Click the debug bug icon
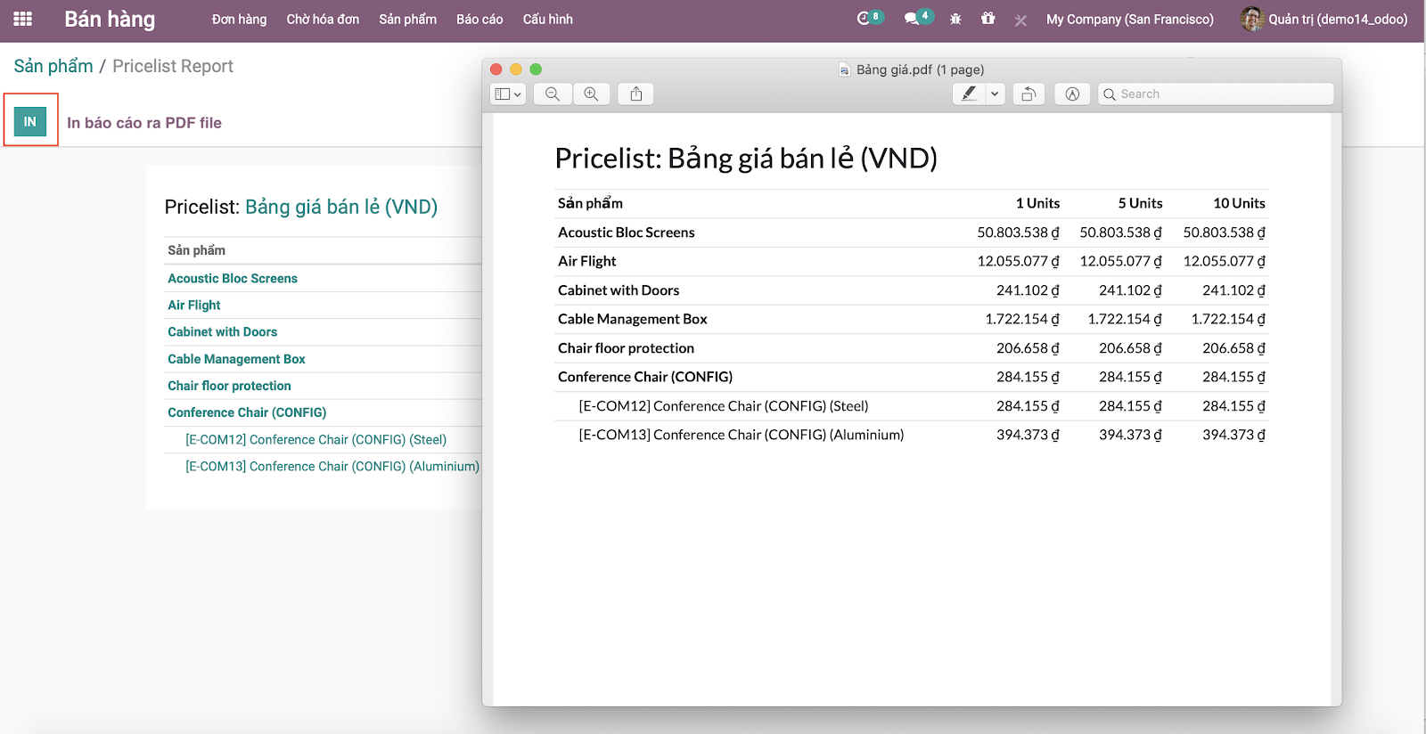 [x=955, y=19]
